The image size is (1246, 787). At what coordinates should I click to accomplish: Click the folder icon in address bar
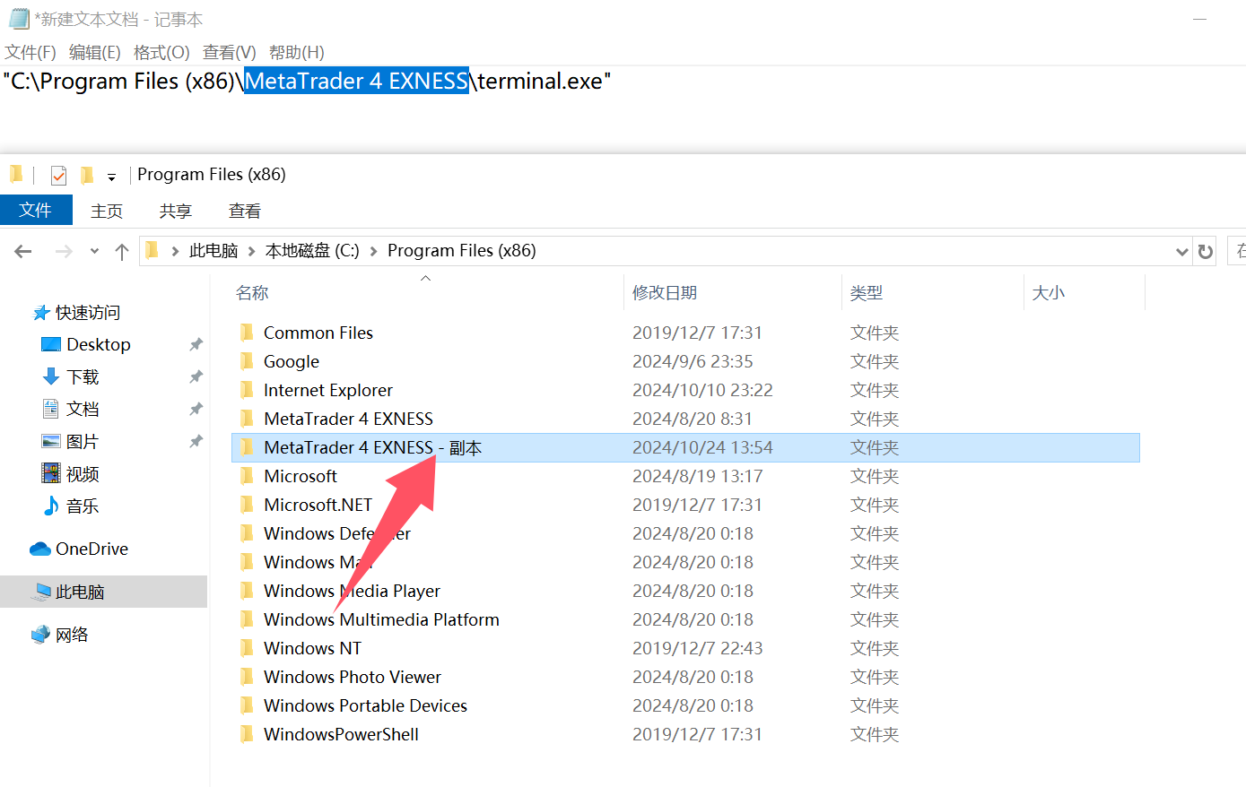coord(152,250)
